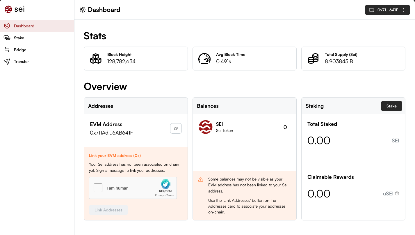Click the Block Height cubes icon
The width and height of the screenshot is (415, 235).
(96, 59)
